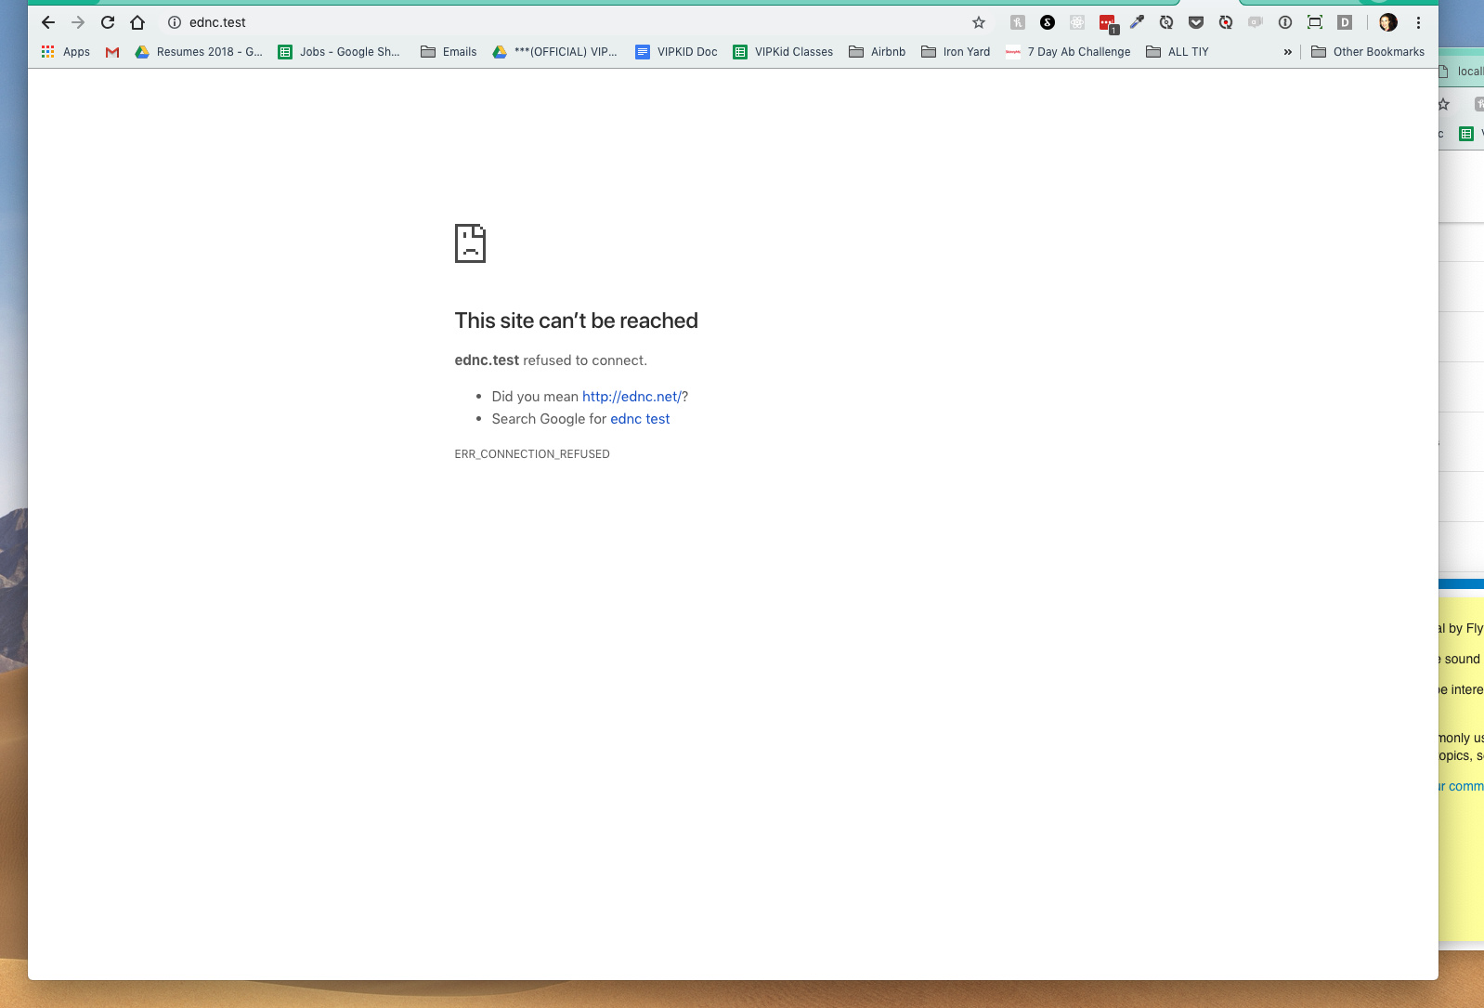The height and width of the screenshot is (1008, 1484).
Task: Expand the Iron Yard bookmark folder
Action: (x=956, y=52)
